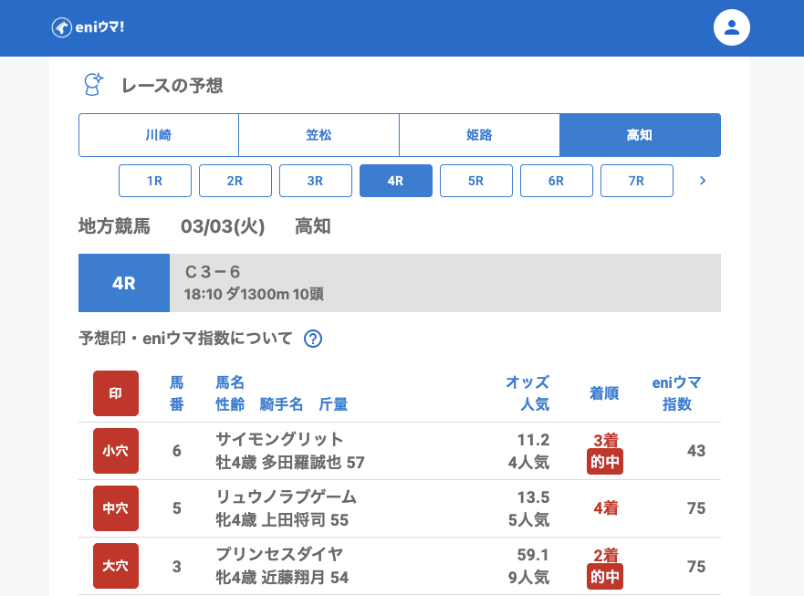
Task: Go to race 2R
Action: coord(235,181)
